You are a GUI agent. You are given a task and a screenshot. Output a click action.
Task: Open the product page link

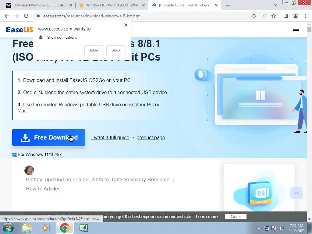tap(151, 137)
